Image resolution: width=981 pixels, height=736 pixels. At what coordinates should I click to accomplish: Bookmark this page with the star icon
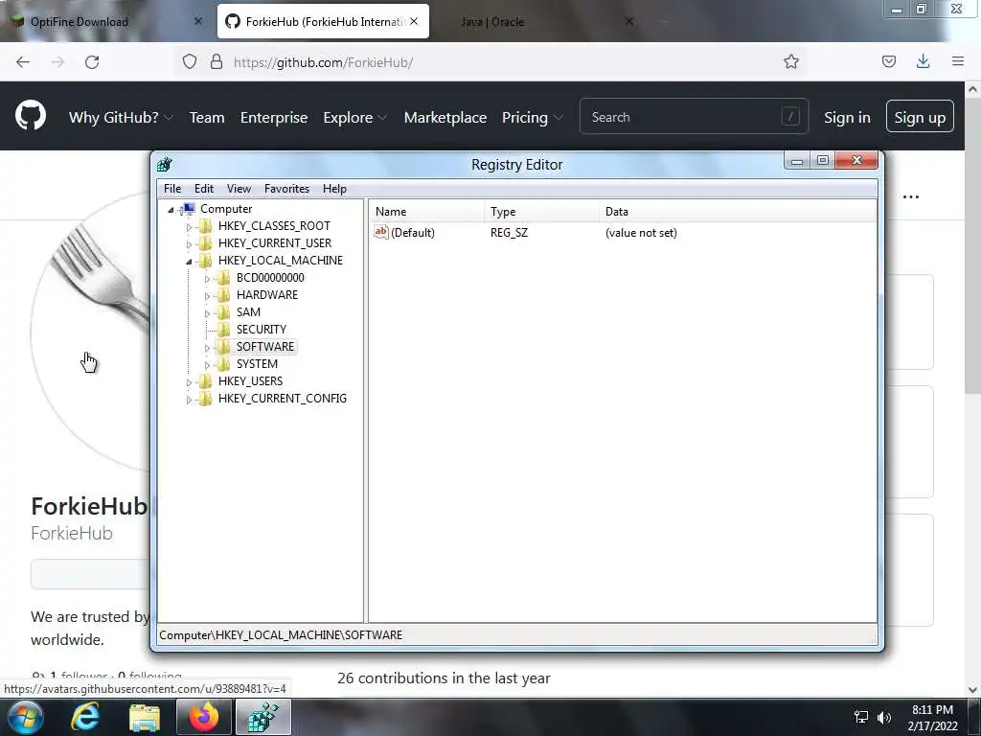[x=790, y=61]
